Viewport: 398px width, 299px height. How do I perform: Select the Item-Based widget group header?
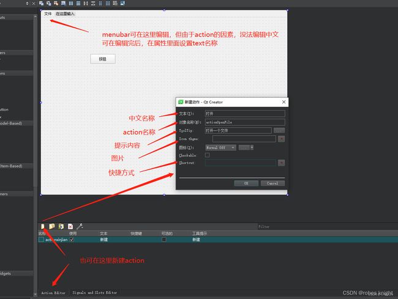point(17,166)
